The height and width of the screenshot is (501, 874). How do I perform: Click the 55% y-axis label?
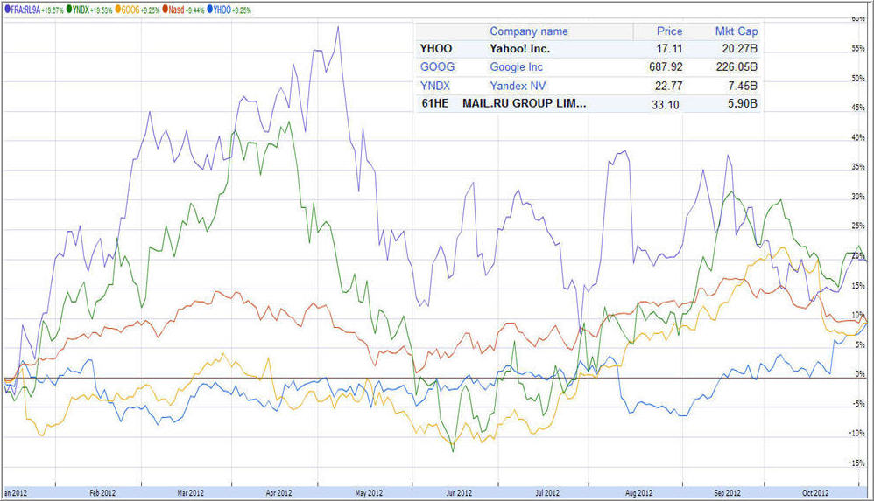pyautogui.click(x=858, y=48)
